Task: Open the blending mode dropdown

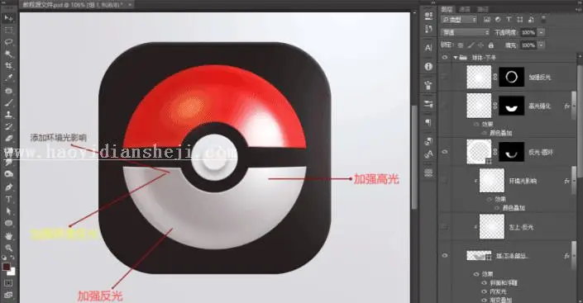Action: [x=465, y=32]
